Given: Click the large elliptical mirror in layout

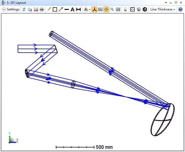Looking at the screenshot, I should [x=163, y=120].
